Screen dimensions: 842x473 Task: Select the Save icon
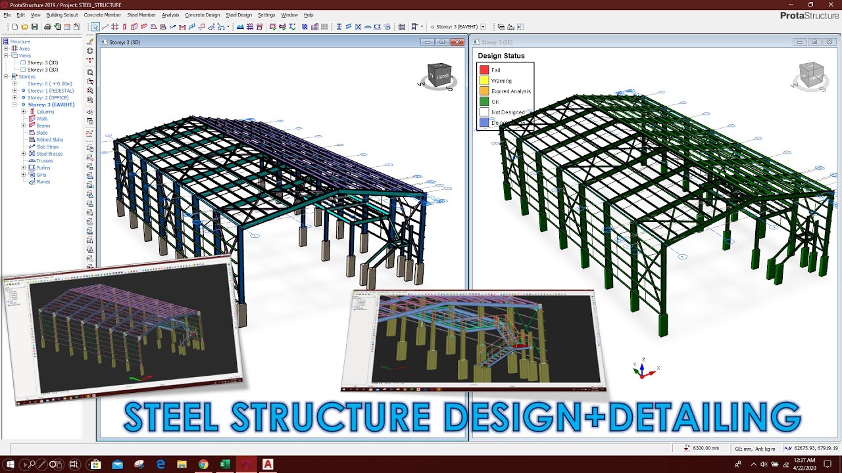36,26
